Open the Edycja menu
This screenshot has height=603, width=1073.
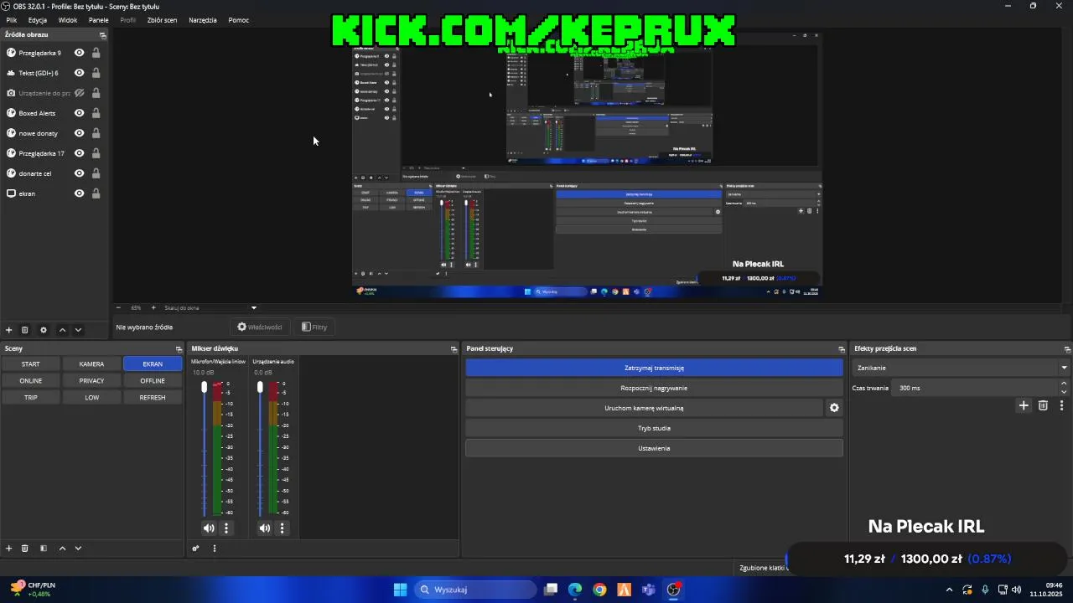click(38, 20)
